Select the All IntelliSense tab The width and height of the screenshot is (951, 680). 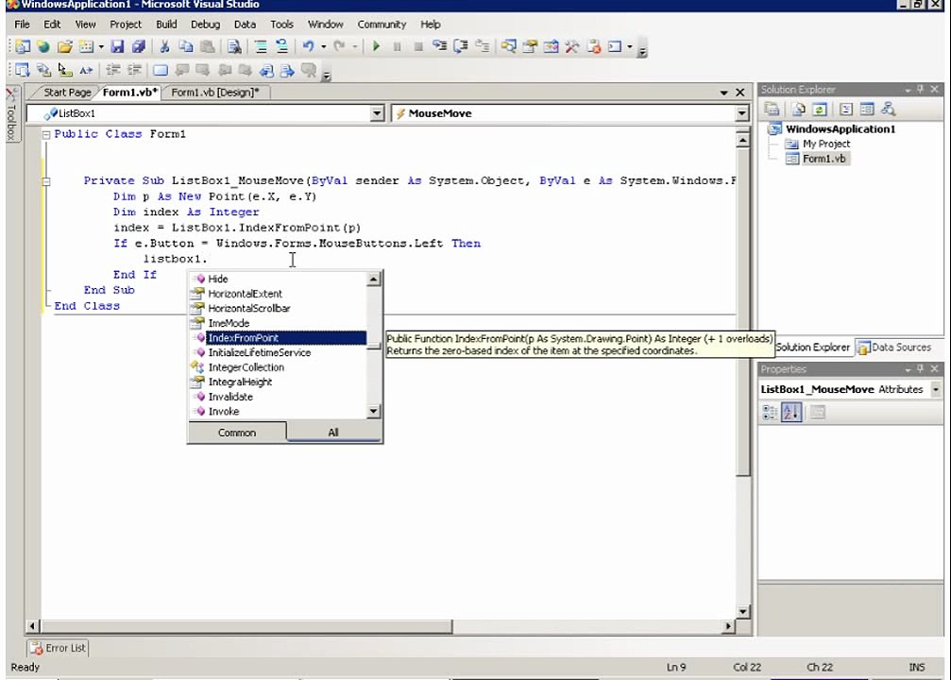(x=333, y=432)
